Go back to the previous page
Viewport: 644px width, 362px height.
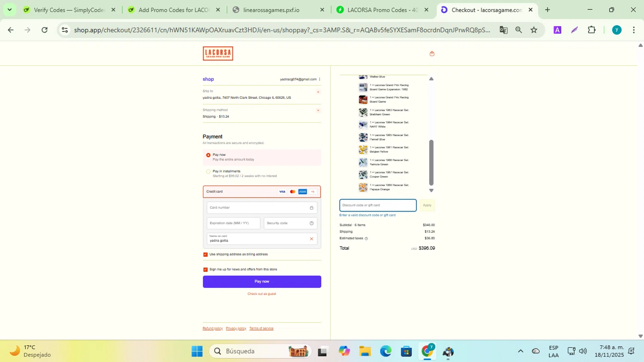point(11,30)
